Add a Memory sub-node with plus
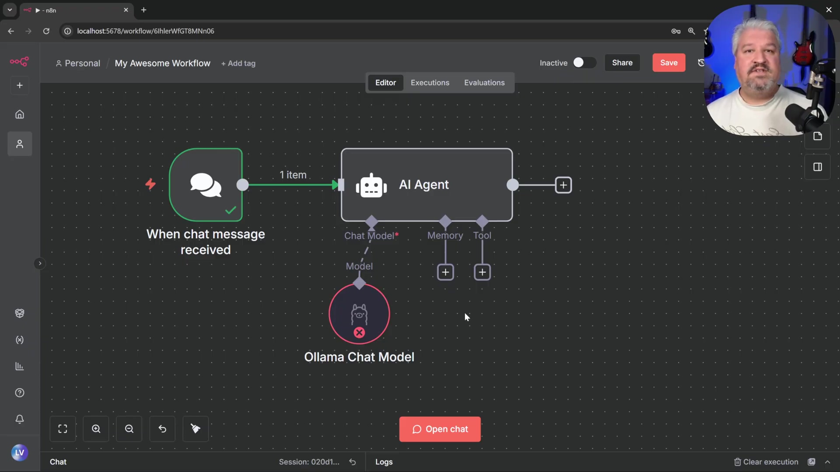840x472 pixels. 445,272
